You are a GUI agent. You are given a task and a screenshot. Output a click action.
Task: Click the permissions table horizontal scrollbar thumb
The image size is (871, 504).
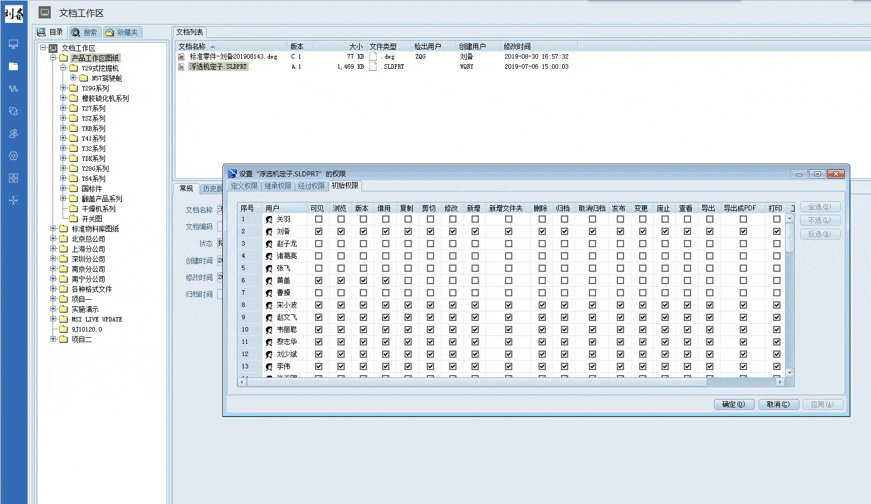tap(477, 382)
